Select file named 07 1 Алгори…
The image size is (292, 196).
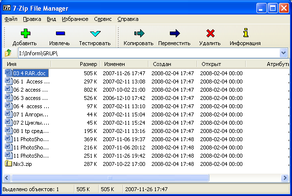click(x=31, y=114)
